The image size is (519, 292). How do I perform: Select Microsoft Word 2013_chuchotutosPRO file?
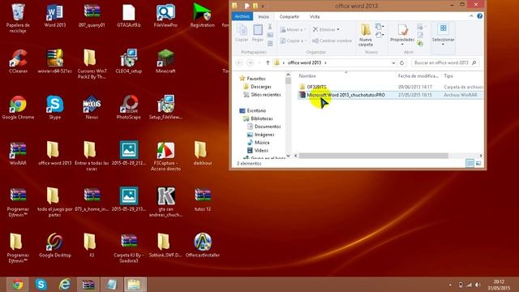click(390, 95)
